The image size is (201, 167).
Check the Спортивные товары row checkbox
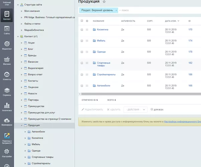[x=82, y=63]
